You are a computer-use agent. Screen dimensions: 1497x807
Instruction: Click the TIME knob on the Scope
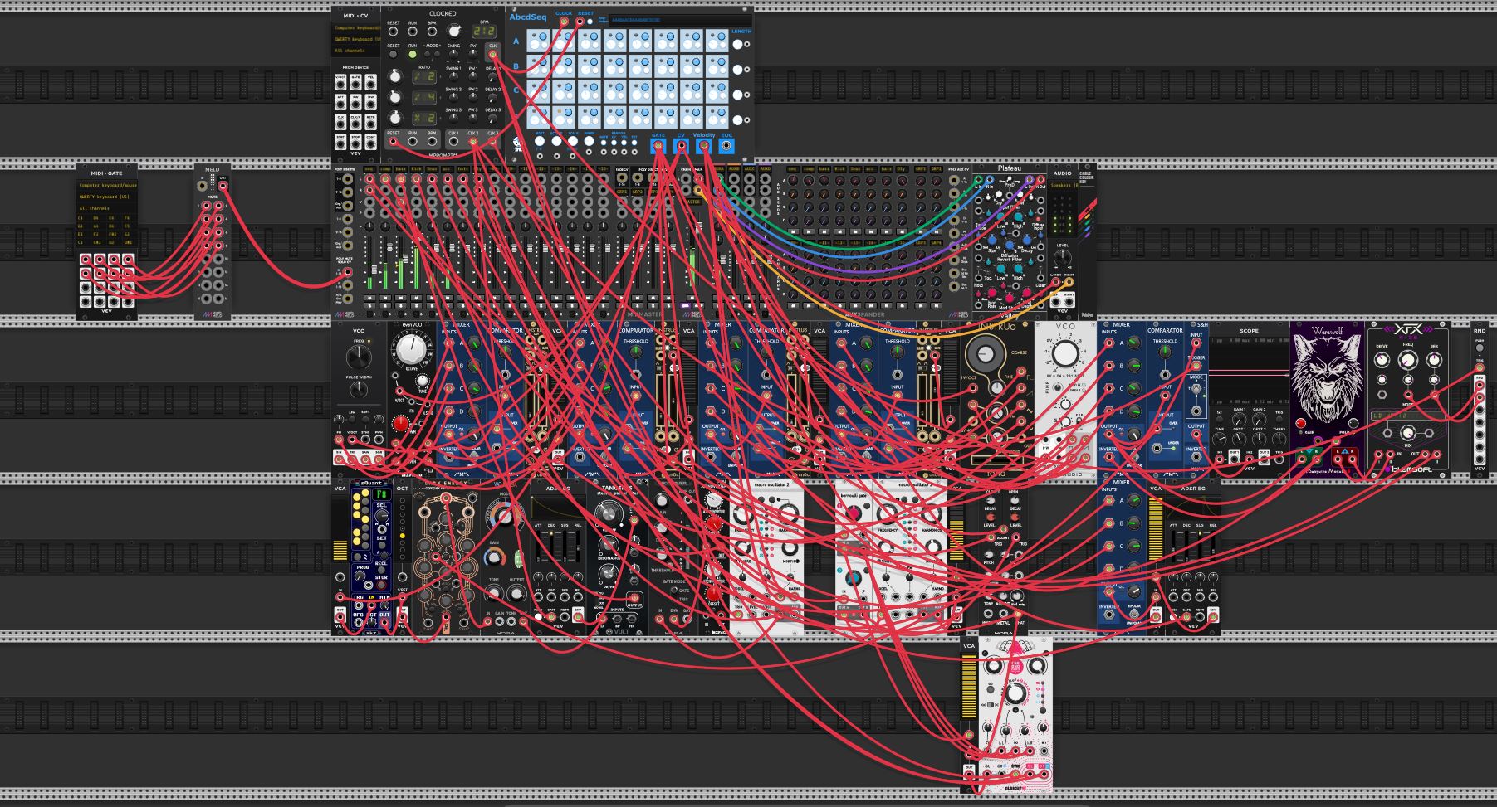coord(1219,440)
